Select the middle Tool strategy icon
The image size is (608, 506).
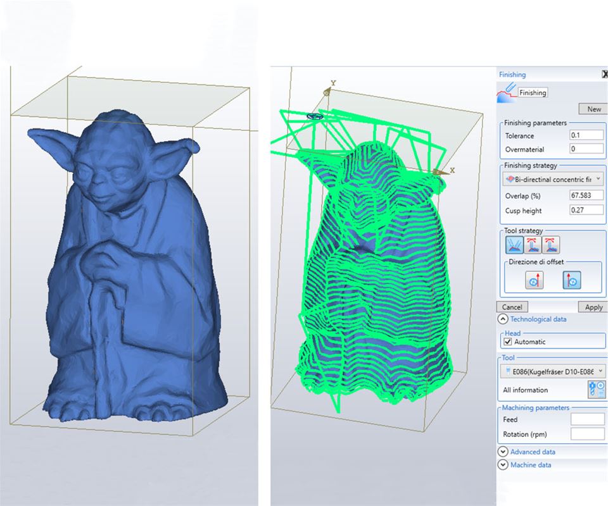533,245
